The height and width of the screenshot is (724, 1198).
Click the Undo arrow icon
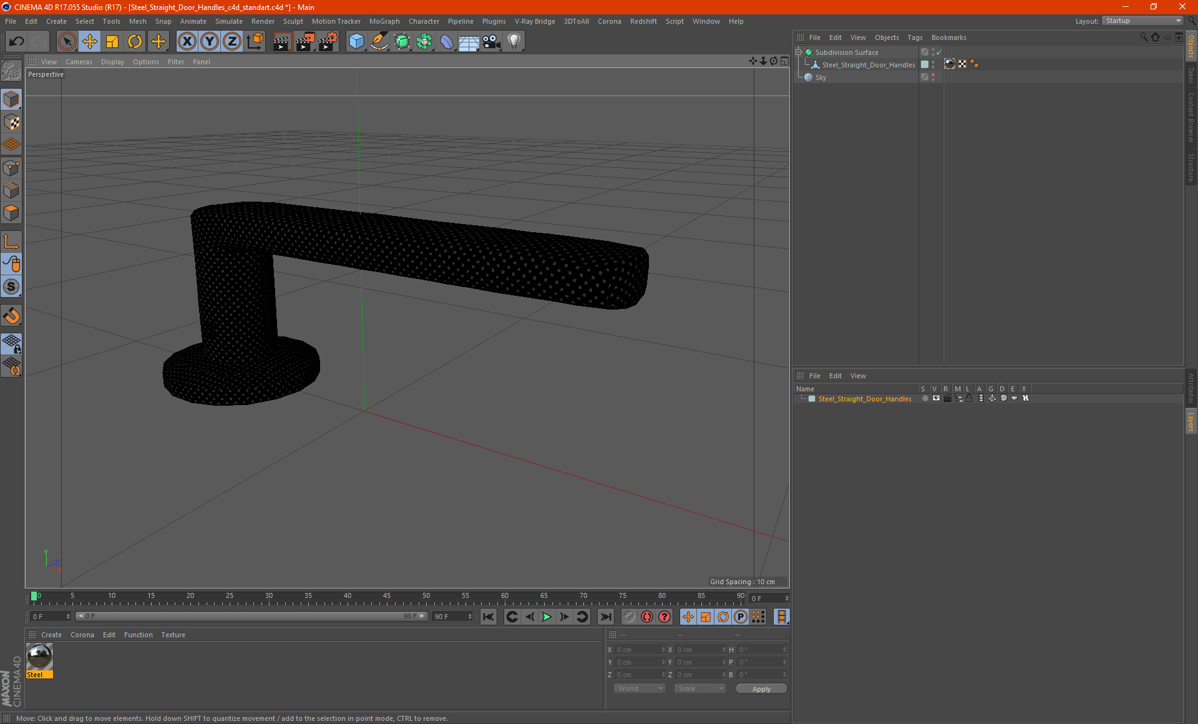click(17, 42)
